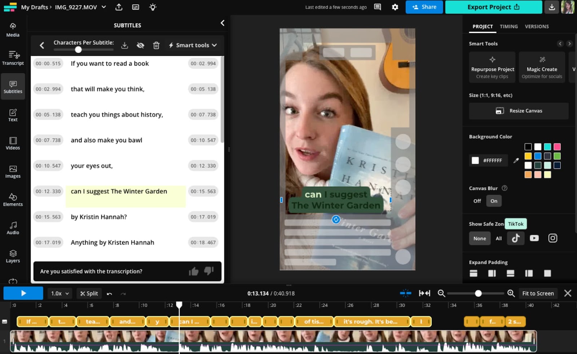Undo the last action
The width and height of the screenshot is (577, 354).
point(109,294)
